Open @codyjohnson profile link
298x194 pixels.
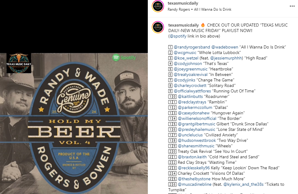188,64
